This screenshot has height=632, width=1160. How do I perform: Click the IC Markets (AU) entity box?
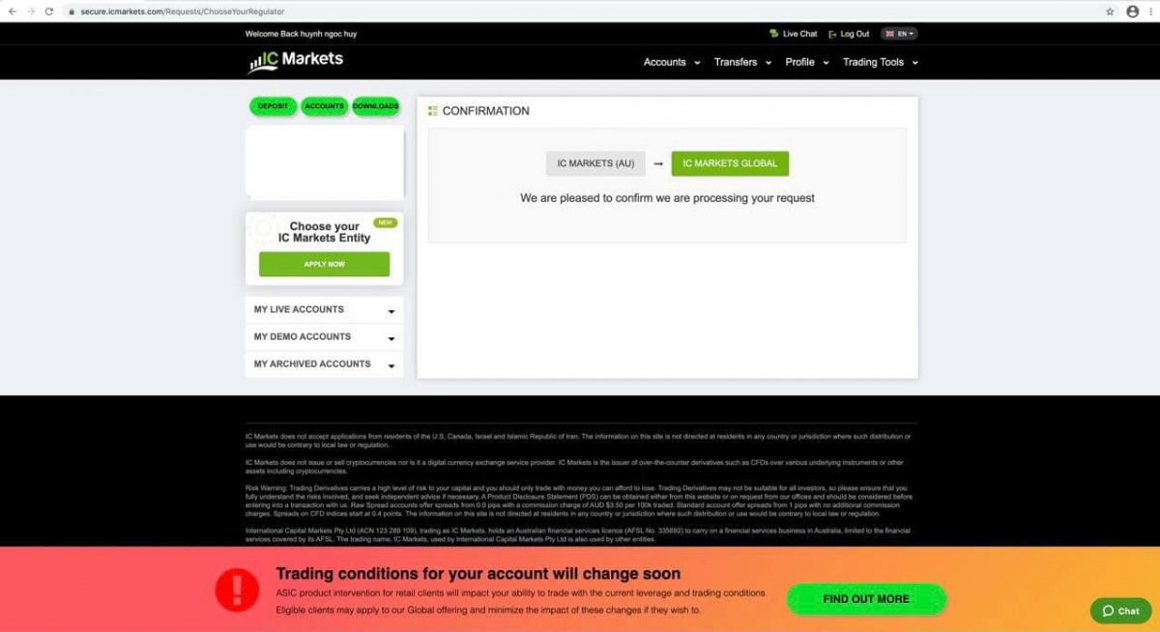coord(595,163)
